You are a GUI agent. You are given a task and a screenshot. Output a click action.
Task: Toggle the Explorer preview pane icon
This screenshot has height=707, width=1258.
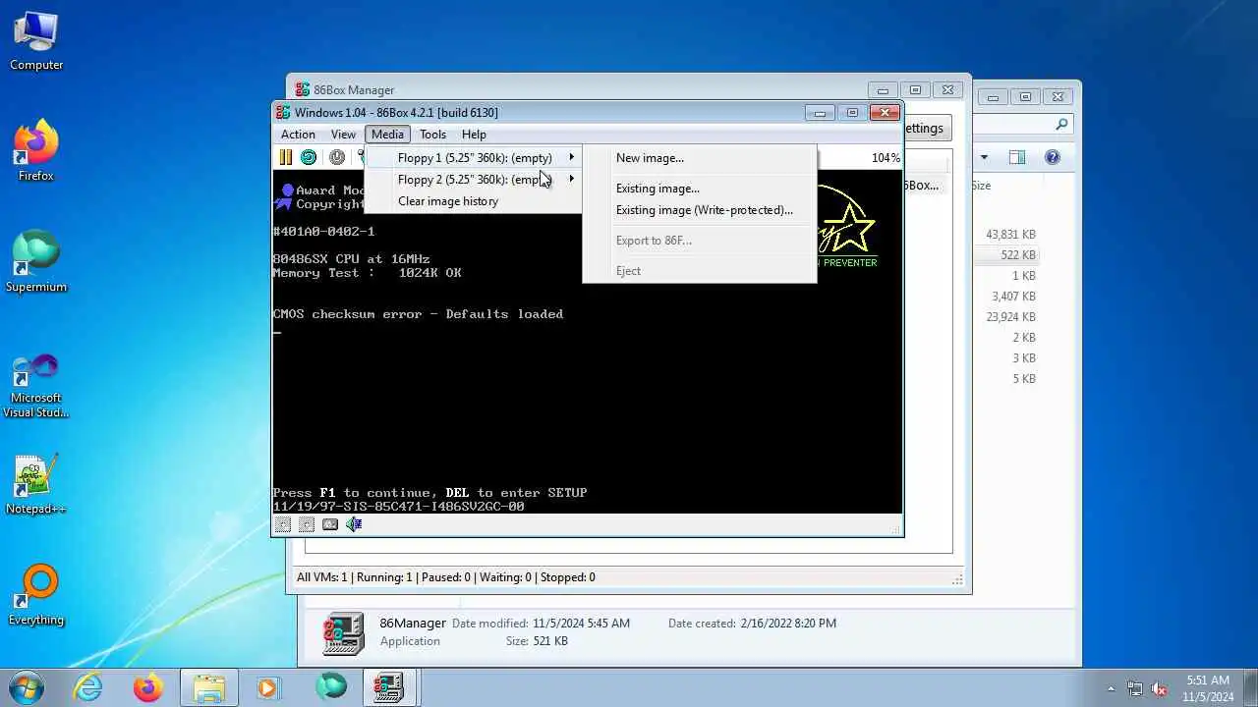click(1017, 157)
